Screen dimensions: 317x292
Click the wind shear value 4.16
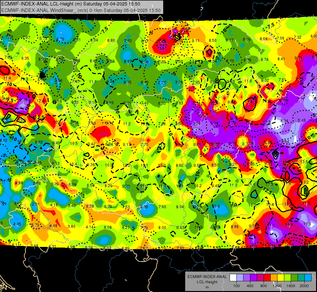[x=54, y=205]
